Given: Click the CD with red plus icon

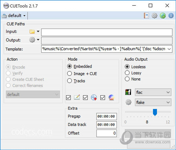Looking at the screenshot, I should pyautogui.click(x=94, y=97).
